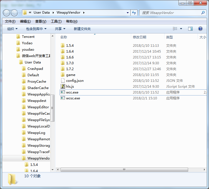This screenshot has height=189, width=209.
Task: Select the hls.js script file icon
Action: click(x=63, y=86)
